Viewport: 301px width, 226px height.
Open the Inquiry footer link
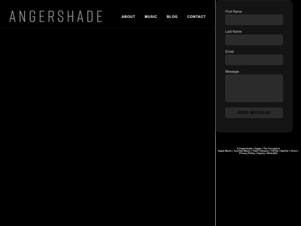pos(261,153)
